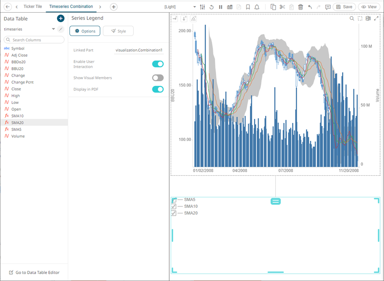Image resolution: width=384 pixels, height=281 pixels.
Task: Add a new data table with the plus icon
Action: click(x=61, y=19)
